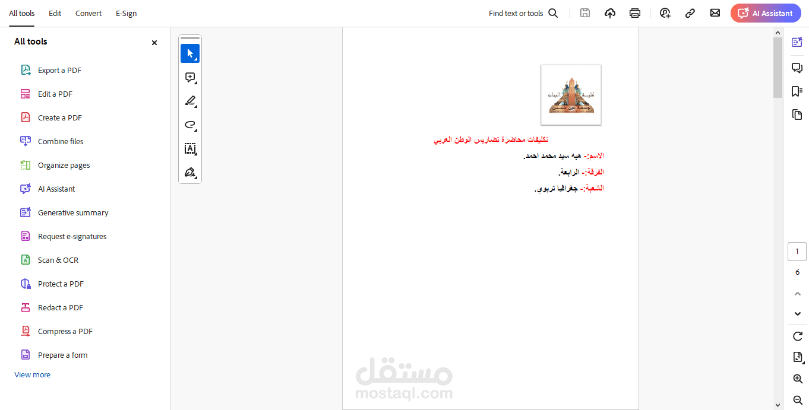Click the Scan & OCR icon
The height and width of the screenshot is (410, 809).
(26, 260)
